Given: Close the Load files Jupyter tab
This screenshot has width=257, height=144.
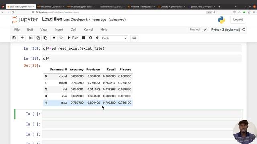Looking at the screenshot, I should (34, 6).
